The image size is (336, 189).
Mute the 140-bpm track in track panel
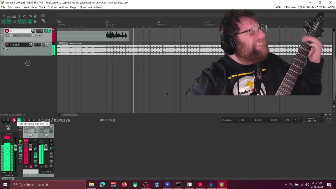36,45
